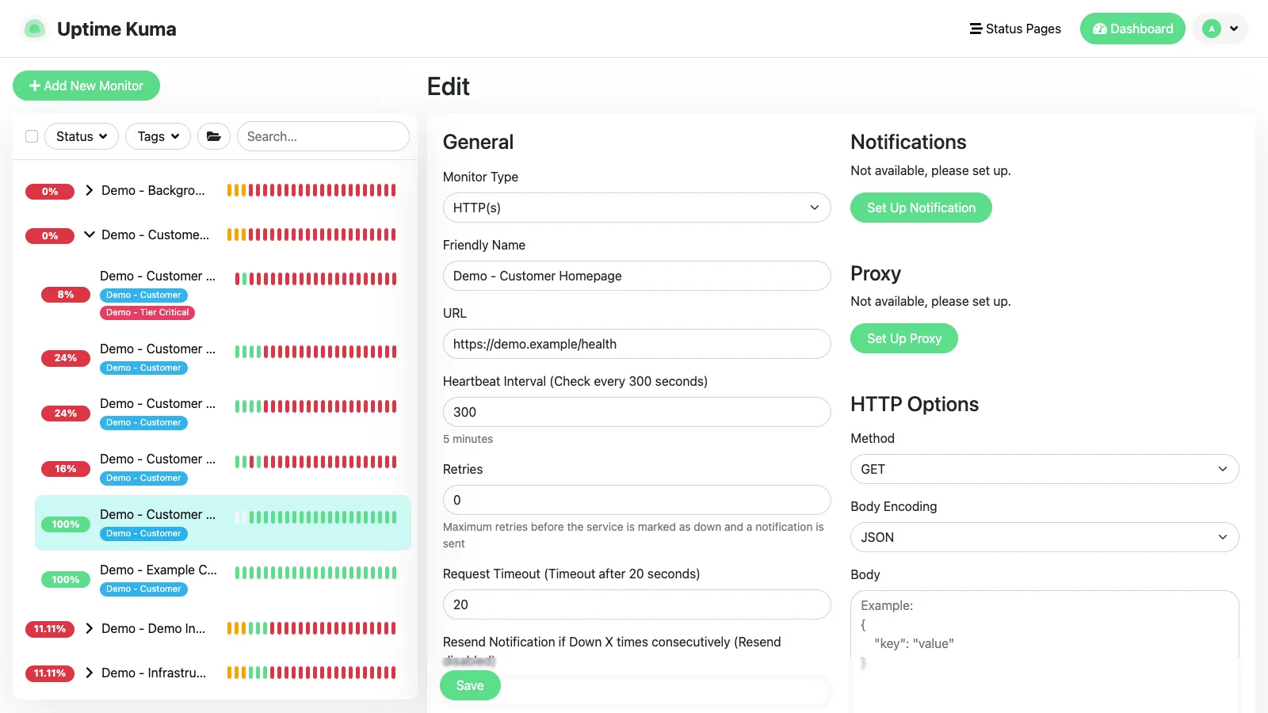Click Set Up Proxy button
The height and width of the screenshot is (713, 1268).
click(x=904, y=338)
